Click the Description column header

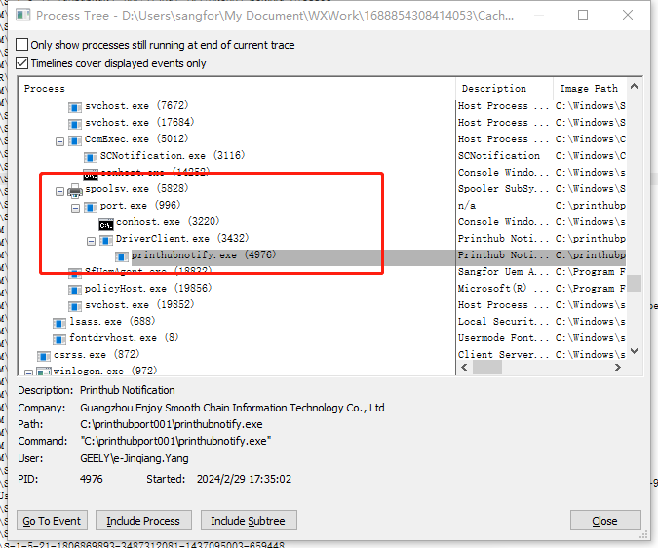pos(504,88)
